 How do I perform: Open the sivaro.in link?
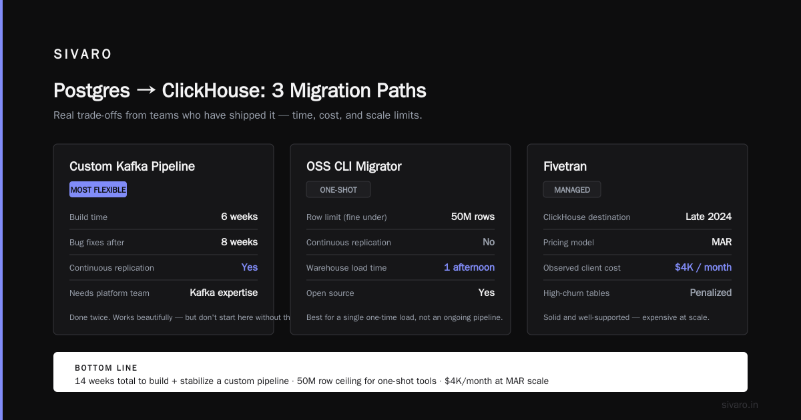point(740,405)
